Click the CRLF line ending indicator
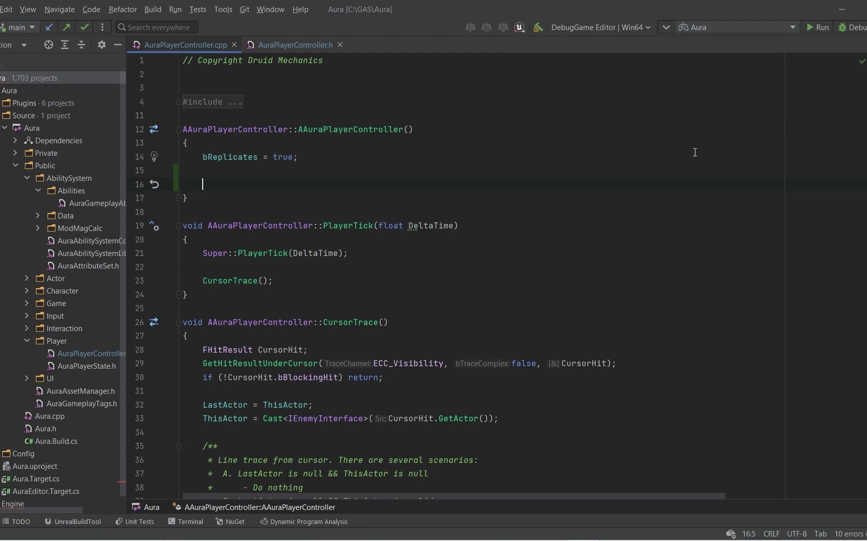867x541 pixels. tap(771, 534)
